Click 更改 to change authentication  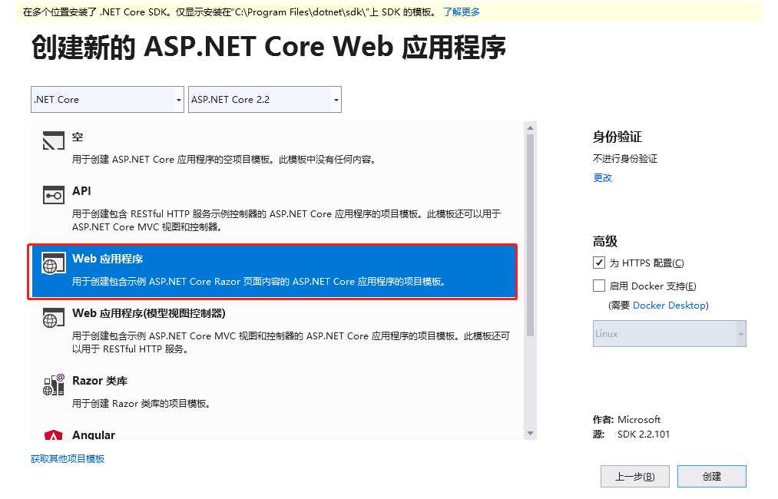603,177
